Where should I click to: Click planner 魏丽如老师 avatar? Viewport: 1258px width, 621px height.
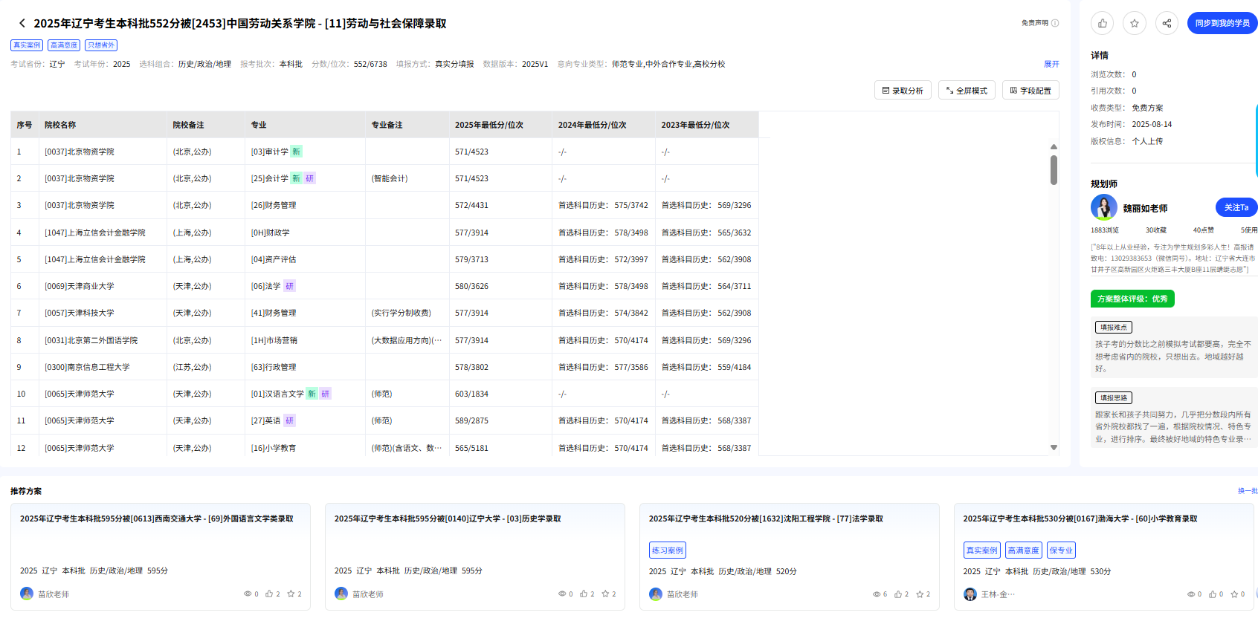(x=1104, y=207)
